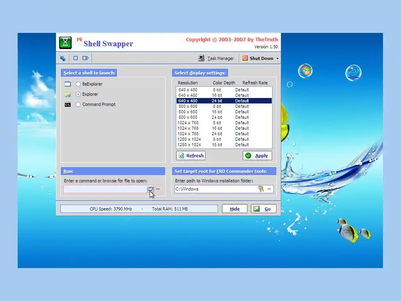Select 800 x 600 8 bit display mode
This screenshot has width=401, height=301.
(x=224, y=106)
